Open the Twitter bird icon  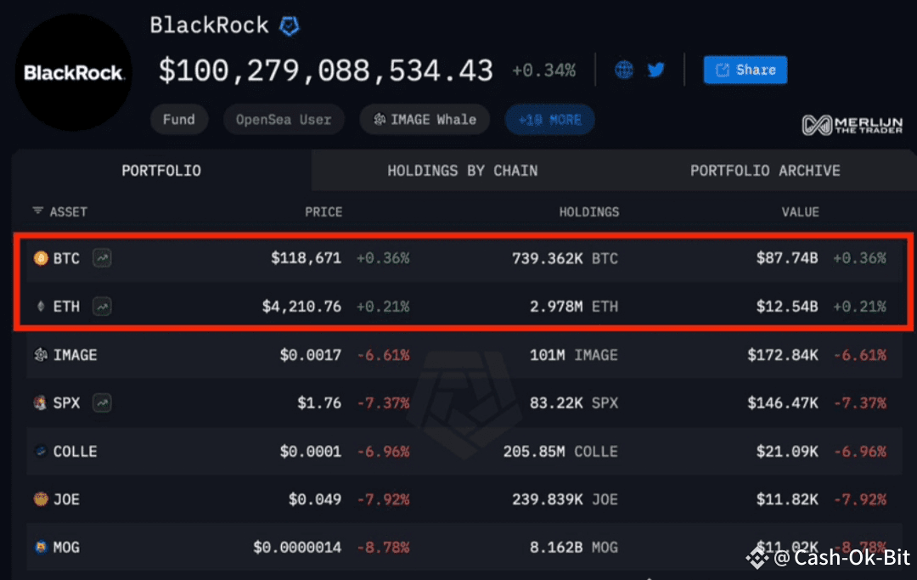(656, 70)
